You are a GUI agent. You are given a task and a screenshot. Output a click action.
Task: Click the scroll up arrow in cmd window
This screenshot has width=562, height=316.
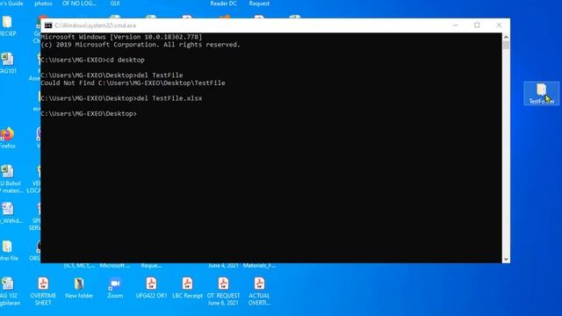[506, 37]
